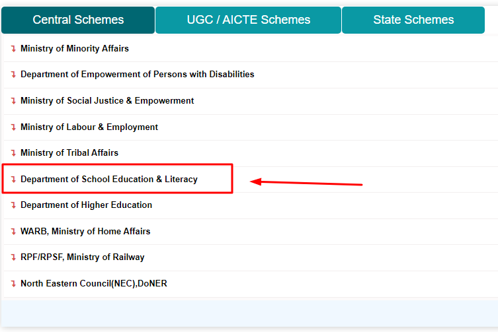Viewport: 498px width, 332px height.
Task: Click the arrow icon beside Ministry of Minority Affairs
Action: pyautogui.click(x=13, y=49)
